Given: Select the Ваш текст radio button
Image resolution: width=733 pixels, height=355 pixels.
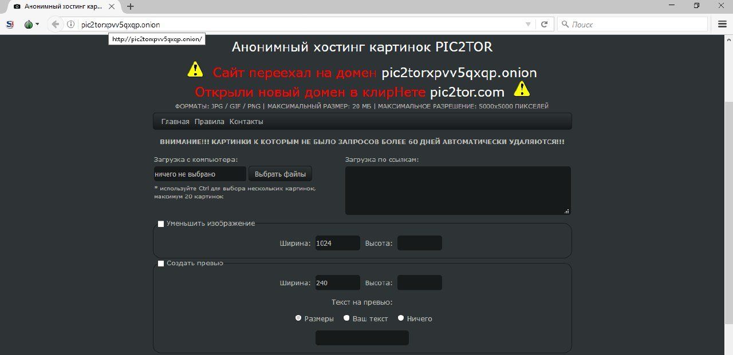Looking at the screenshot, I should 346,318.
